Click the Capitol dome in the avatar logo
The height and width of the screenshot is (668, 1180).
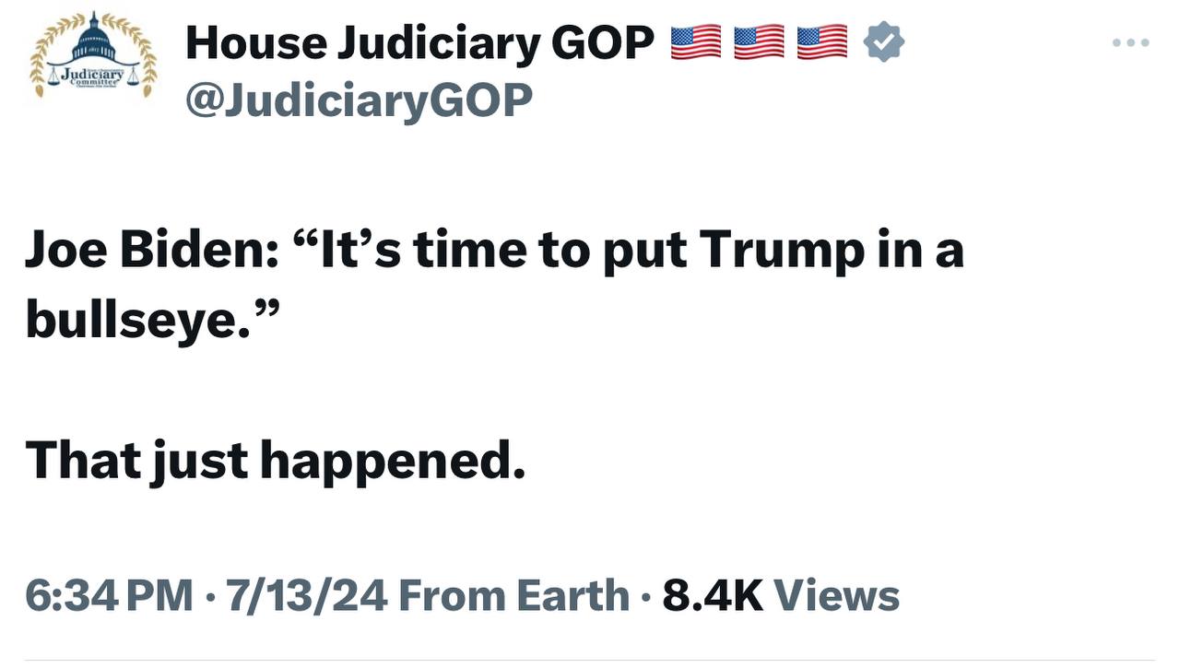(94, 39)
